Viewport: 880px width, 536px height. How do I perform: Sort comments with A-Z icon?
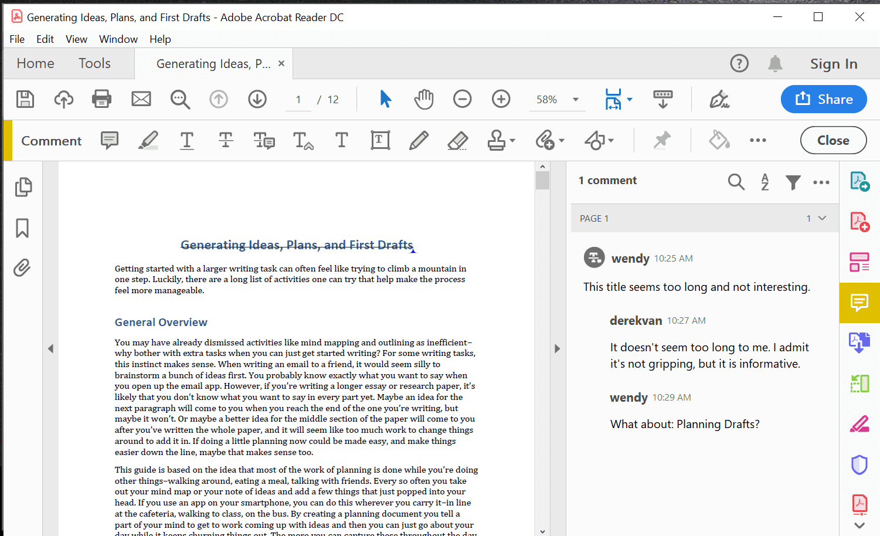pyautogui.click(x=765, y=182)
